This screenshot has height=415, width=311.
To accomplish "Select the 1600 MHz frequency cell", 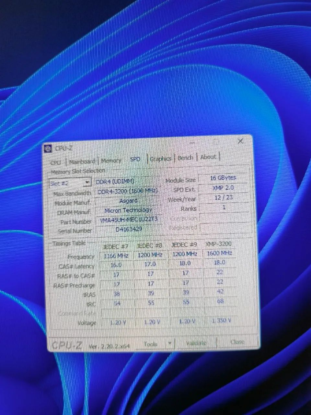I will point(219,253).
